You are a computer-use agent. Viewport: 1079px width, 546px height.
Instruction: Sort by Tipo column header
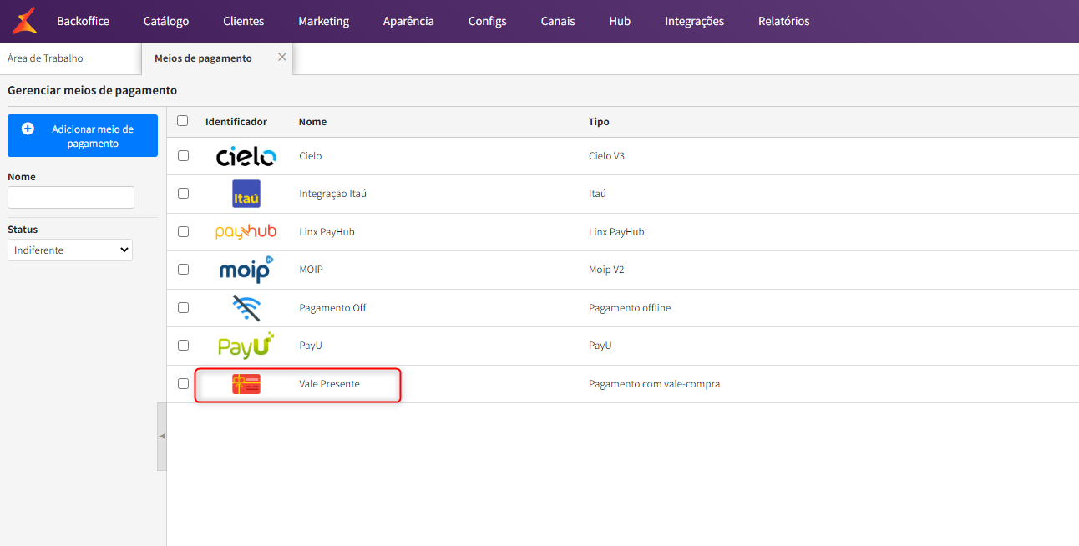(x=599, y=122)
